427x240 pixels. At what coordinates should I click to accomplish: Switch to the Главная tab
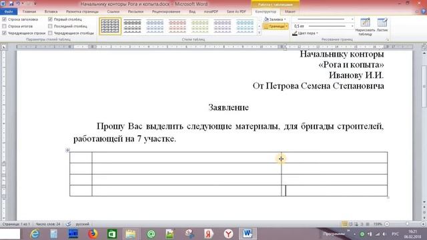coord(29,12)
